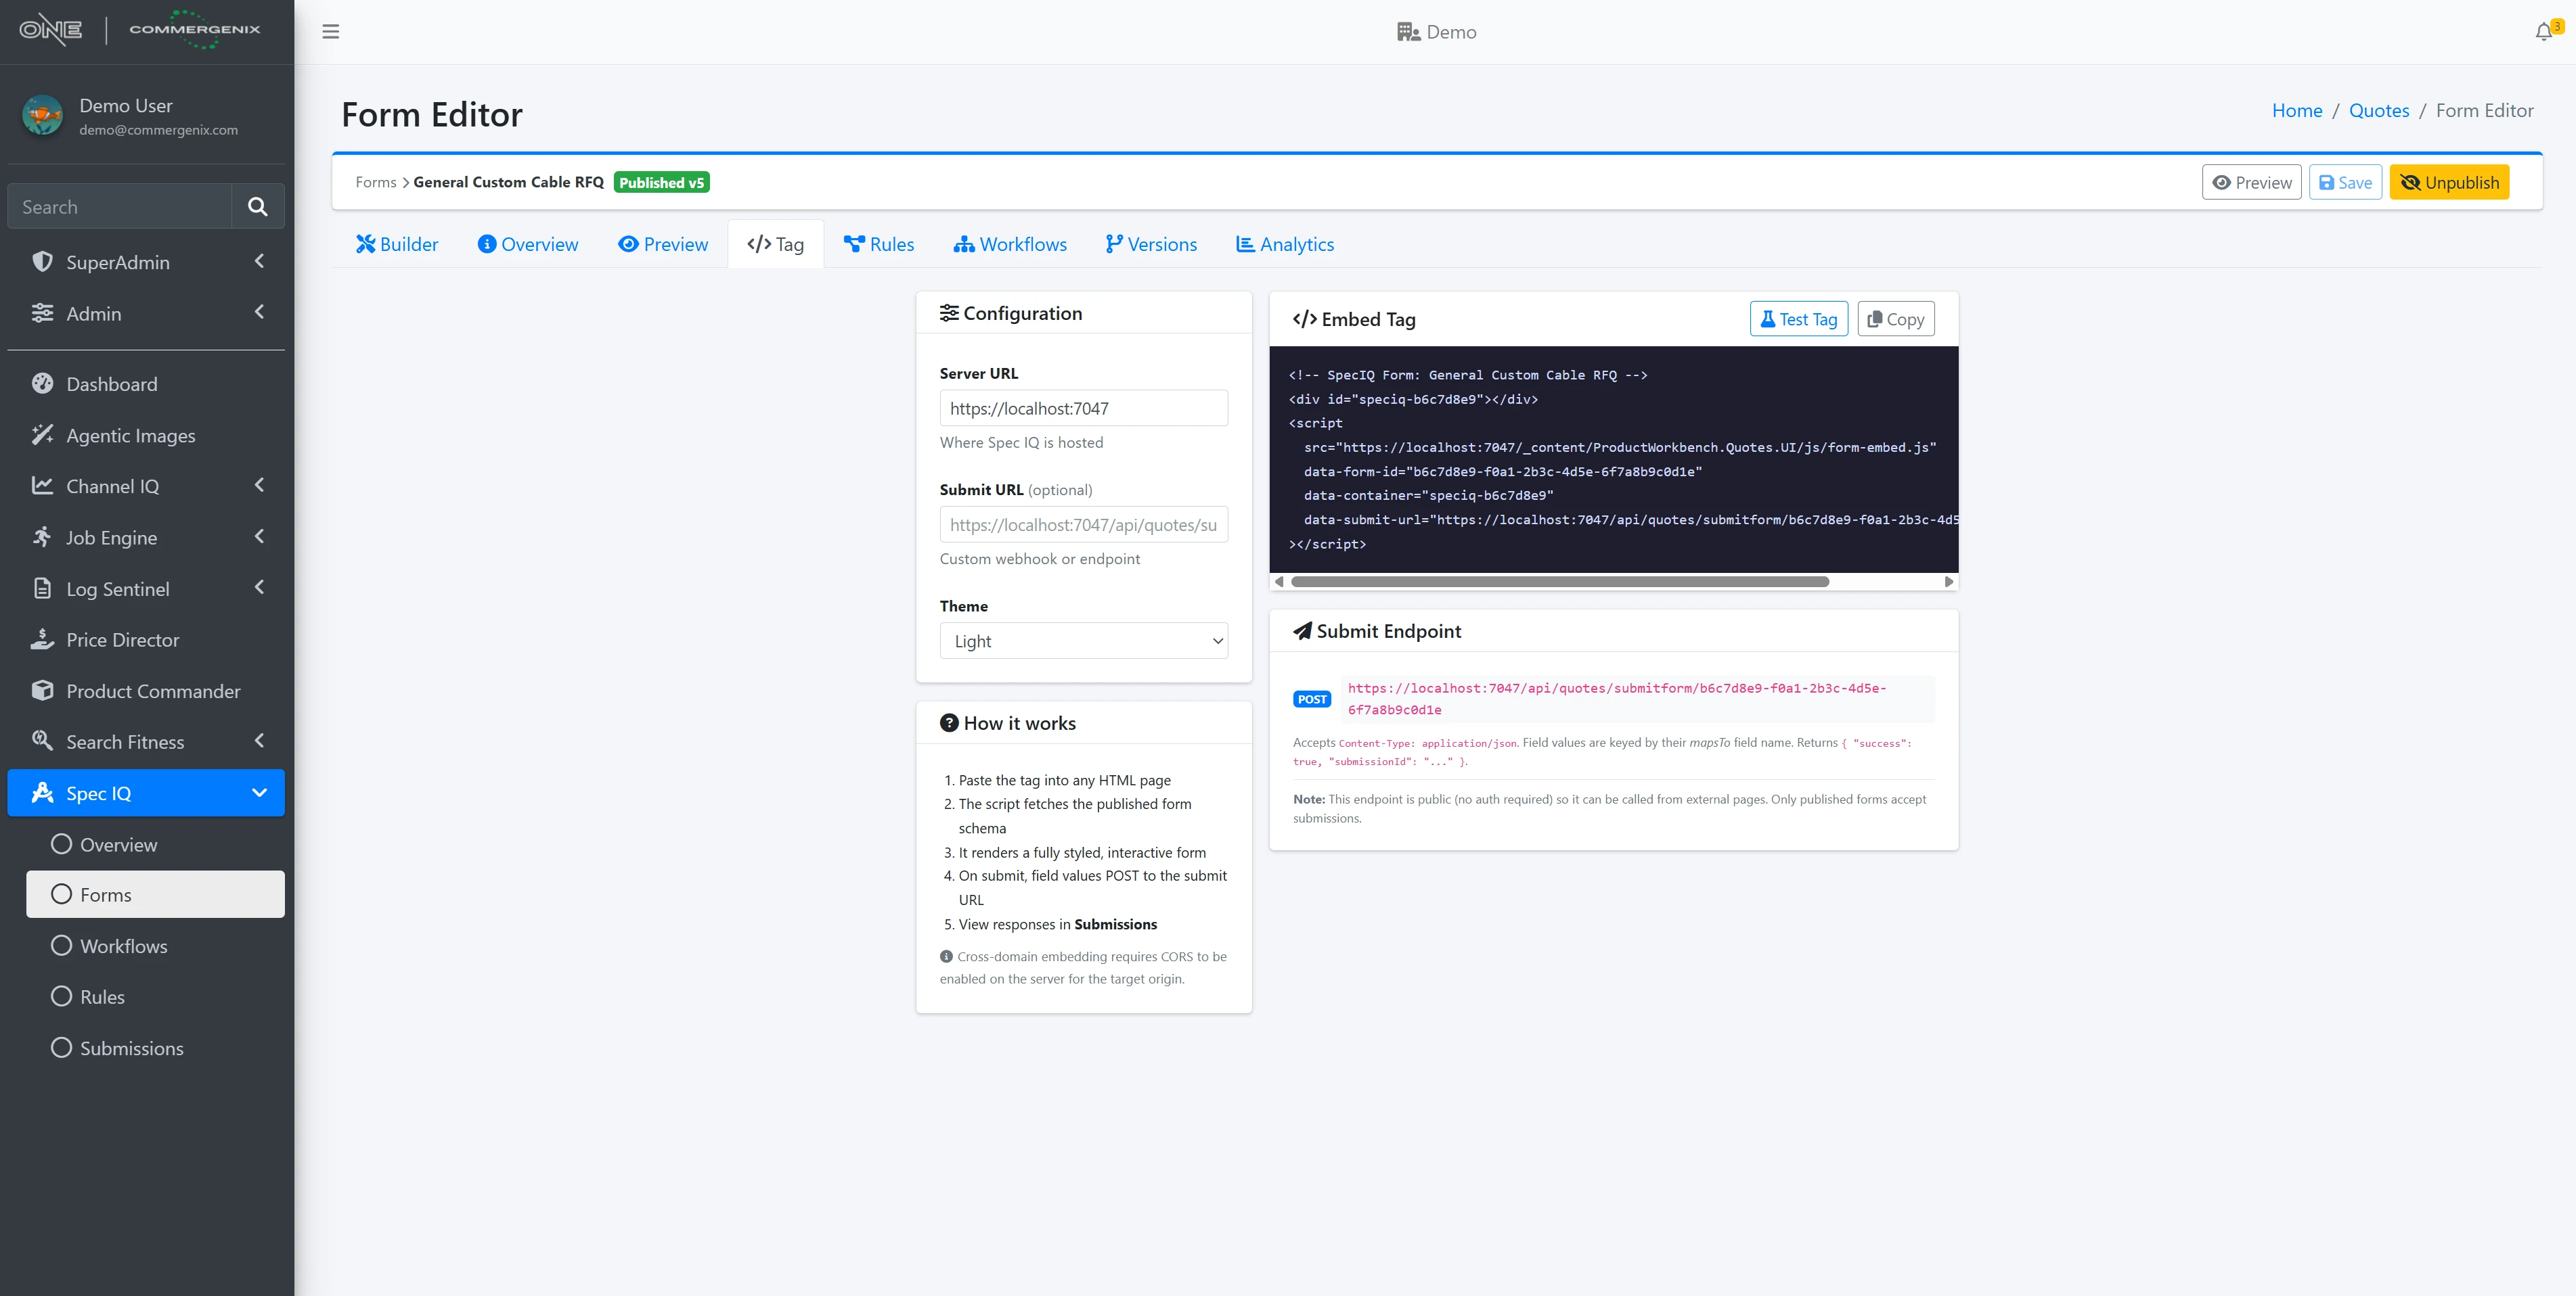Click the Job Engine runner icon
The height and width of the screenshot is (1296, 2576).
(x=42, y=536)
